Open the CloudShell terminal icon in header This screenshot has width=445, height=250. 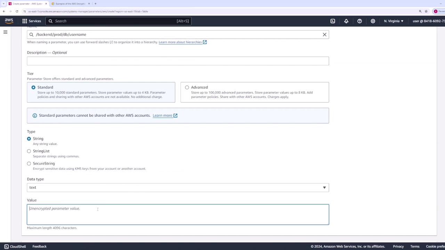pyautogui.click(x=333, y=21)
